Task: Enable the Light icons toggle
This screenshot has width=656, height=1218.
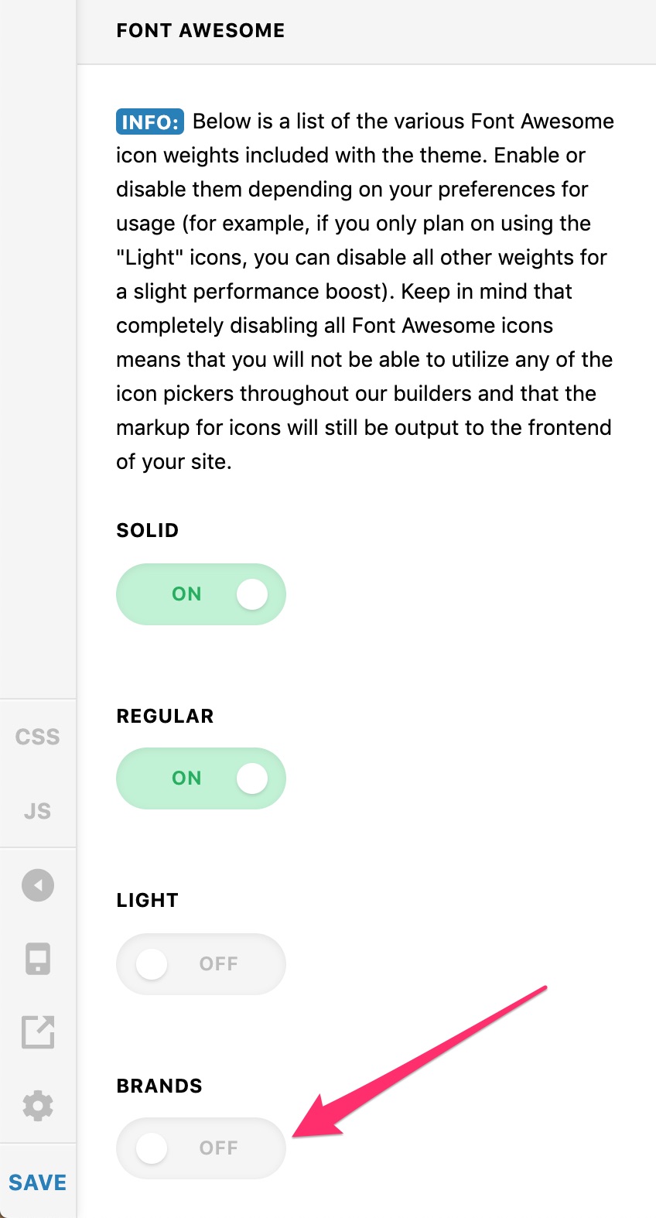Action: (201, 964)
